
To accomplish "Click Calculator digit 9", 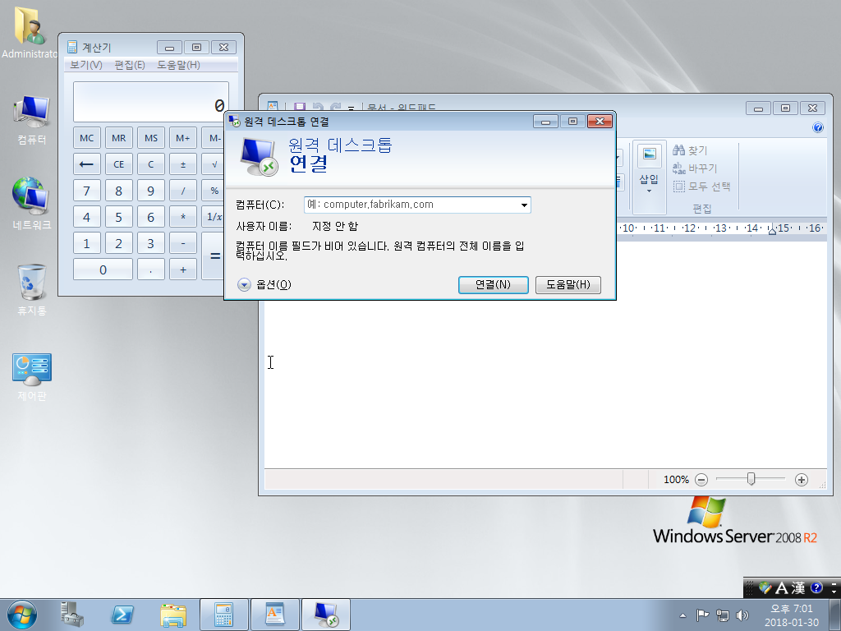I will [151, 191].
